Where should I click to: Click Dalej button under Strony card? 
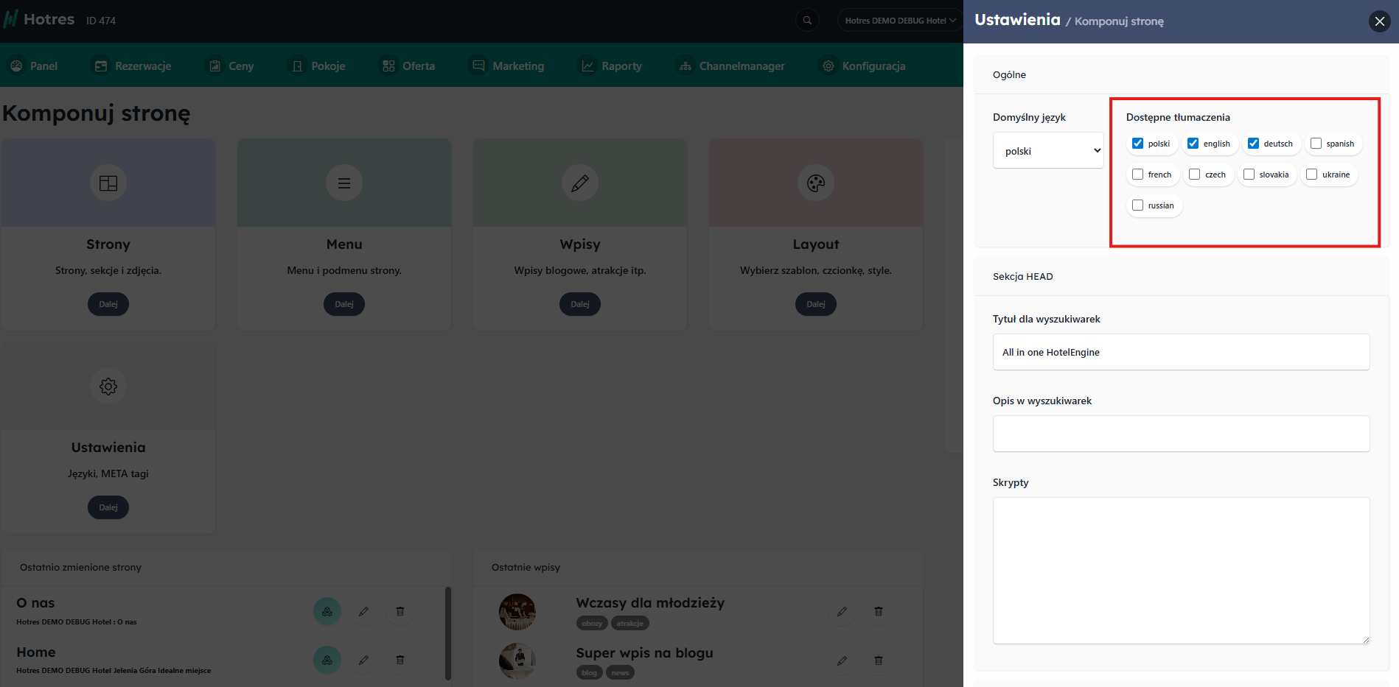pos(108,304)
